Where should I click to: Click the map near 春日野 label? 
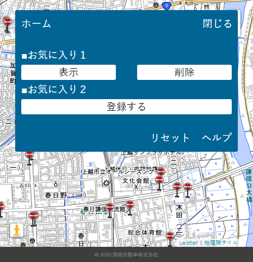coord(56,195)
